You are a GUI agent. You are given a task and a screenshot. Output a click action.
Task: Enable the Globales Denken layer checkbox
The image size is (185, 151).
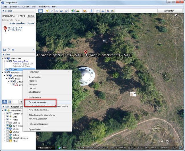[8, 137]
